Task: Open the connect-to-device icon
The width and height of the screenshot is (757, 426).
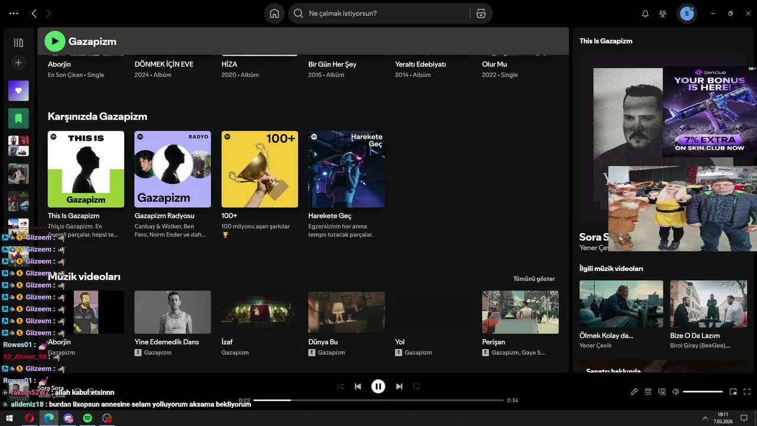Action: 662,392
